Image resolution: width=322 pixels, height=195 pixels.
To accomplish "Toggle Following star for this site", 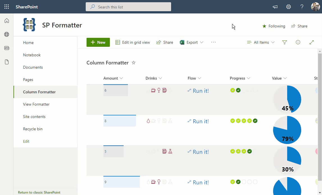I will coord(274,26).
